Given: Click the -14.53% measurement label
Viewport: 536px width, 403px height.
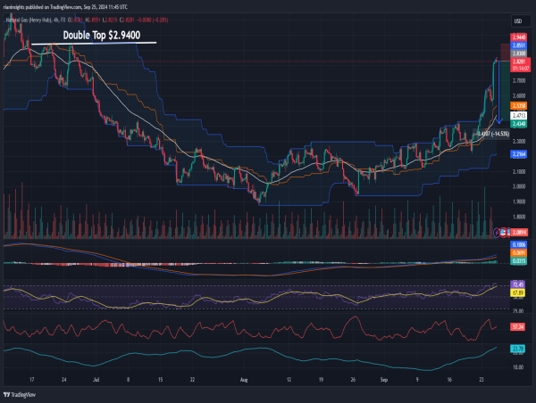Looking at the screenshot, I should (492, 134).
